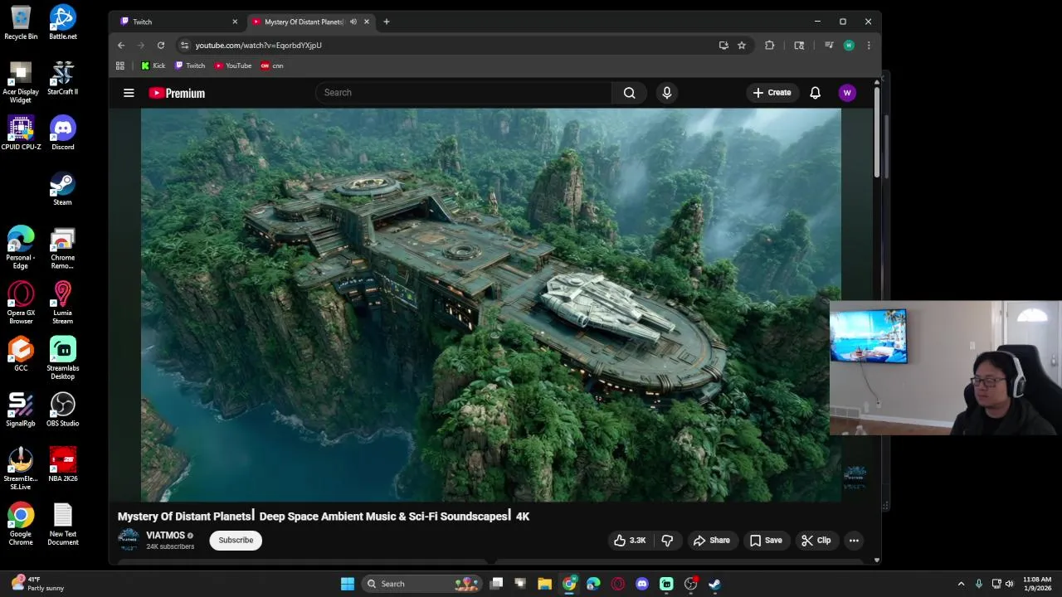This screenshot has width=1062, height=597.
Task: Run search with the magnifier button
Action: coord(630,93)
